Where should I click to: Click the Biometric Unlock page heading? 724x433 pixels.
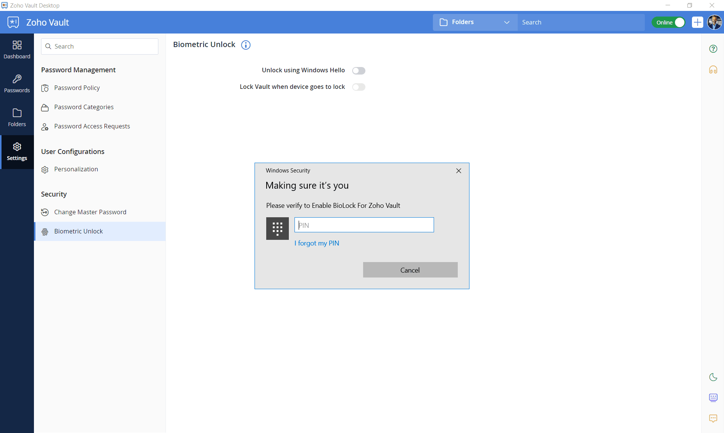(204, 44)
